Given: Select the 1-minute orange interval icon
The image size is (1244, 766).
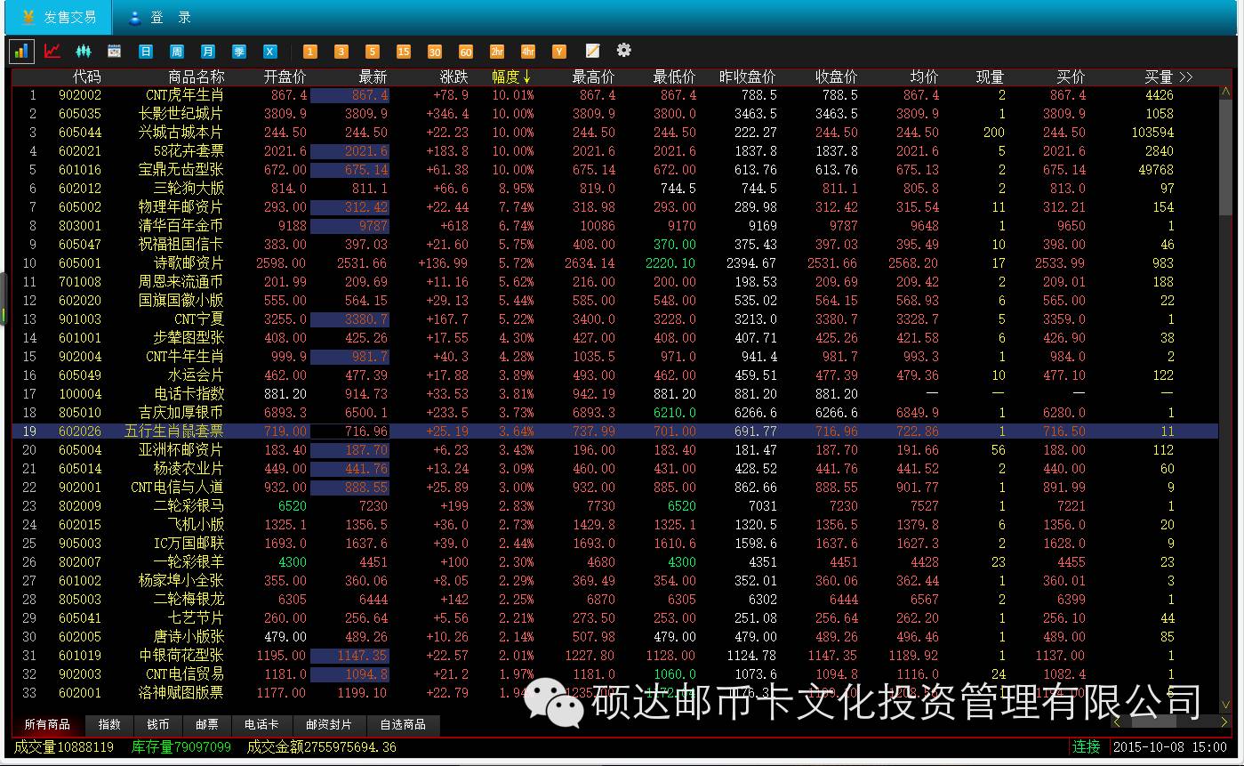Looking at the screenshot, I should pyautogui.click(x=310, y=52).
